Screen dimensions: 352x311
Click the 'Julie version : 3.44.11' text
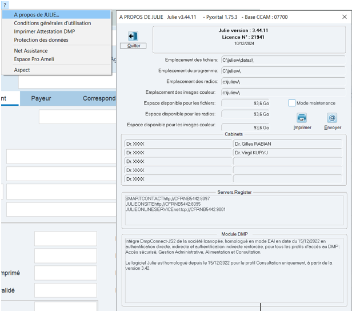[243, 30]
